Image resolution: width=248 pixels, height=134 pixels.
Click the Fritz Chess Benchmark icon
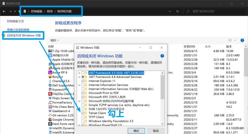point(50,107)
